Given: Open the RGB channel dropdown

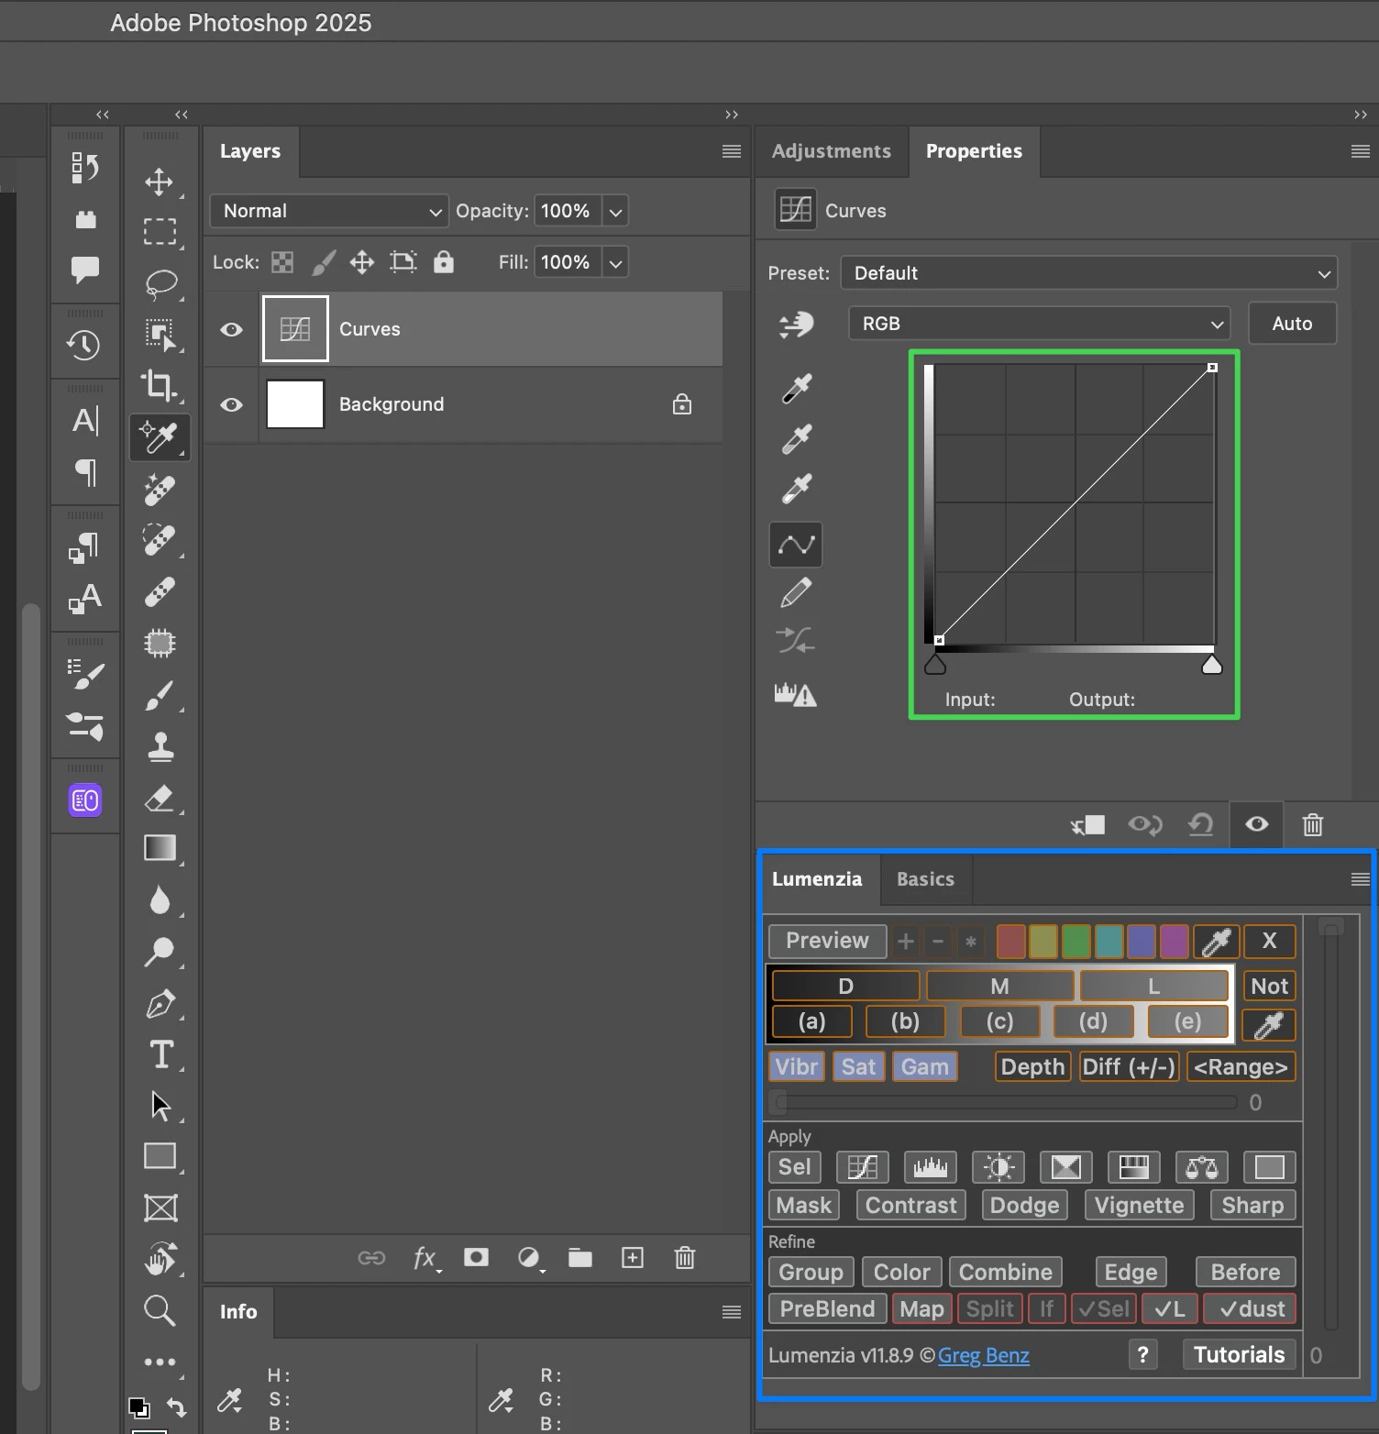Looking at the screenshot, I should click(x=1040, y=324).
